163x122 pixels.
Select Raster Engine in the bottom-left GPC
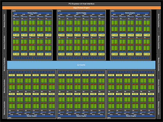(32, 116)
